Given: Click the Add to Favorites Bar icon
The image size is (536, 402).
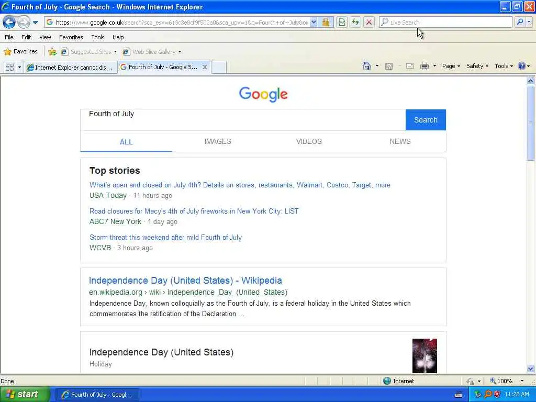Looking at the screenshot, I should [x=52, y=52].
